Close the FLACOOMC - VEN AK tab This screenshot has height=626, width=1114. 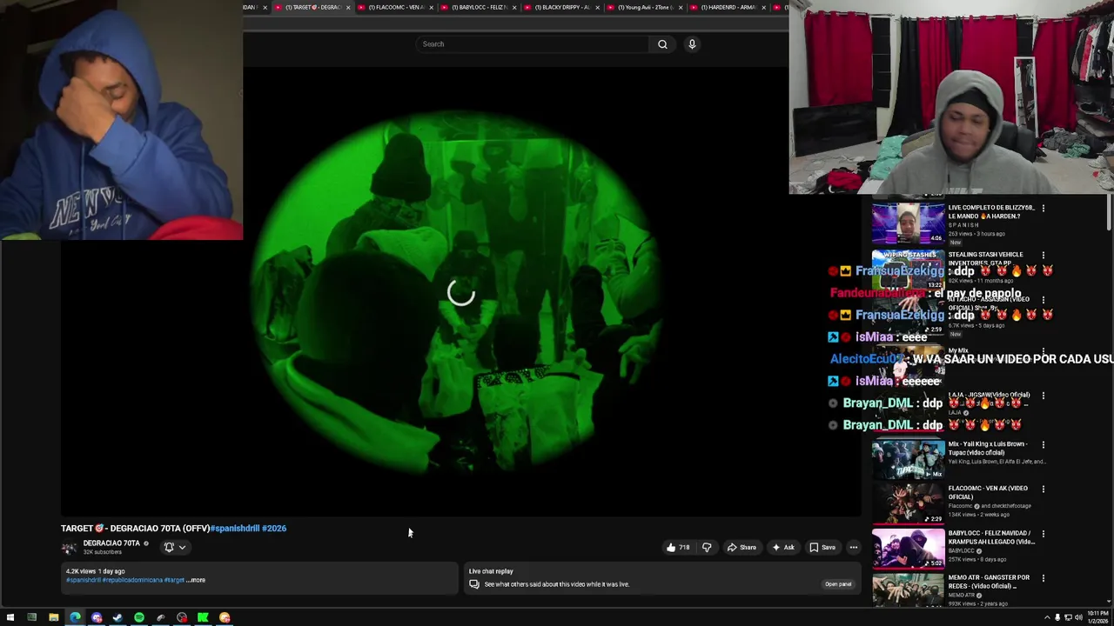tap(432, 8)
